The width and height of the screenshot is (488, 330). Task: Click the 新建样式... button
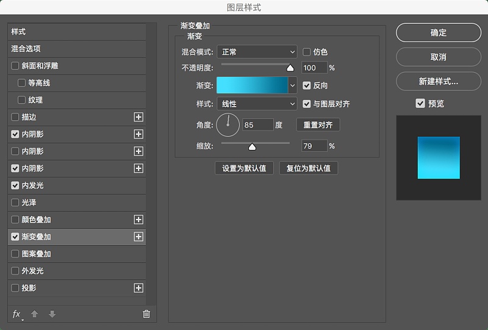(x=439, y=81)
